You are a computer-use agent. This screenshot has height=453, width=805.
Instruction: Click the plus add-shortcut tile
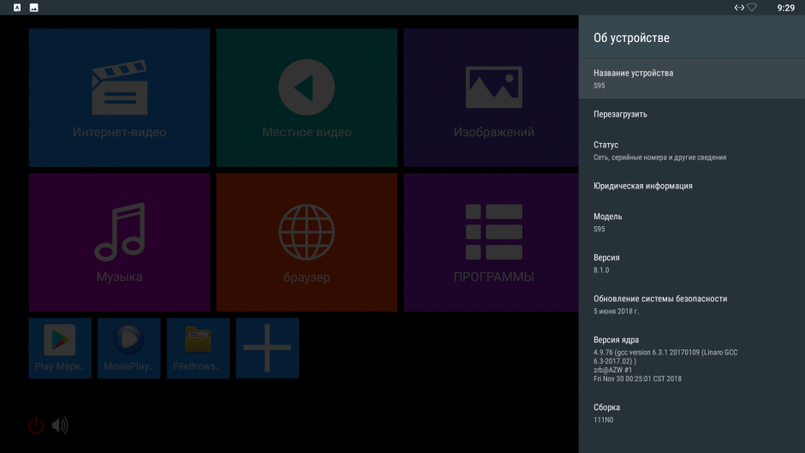click(x=267, y=348)
